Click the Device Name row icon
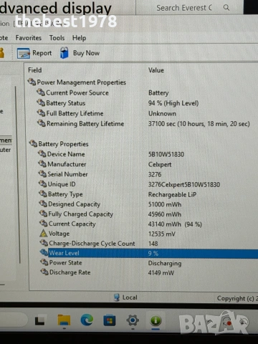This screenshot has height=344, width=258. click(42, 153)
